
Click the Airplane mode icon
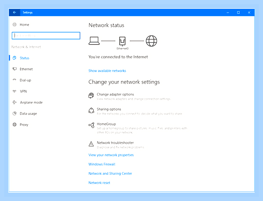coord(14,102)
